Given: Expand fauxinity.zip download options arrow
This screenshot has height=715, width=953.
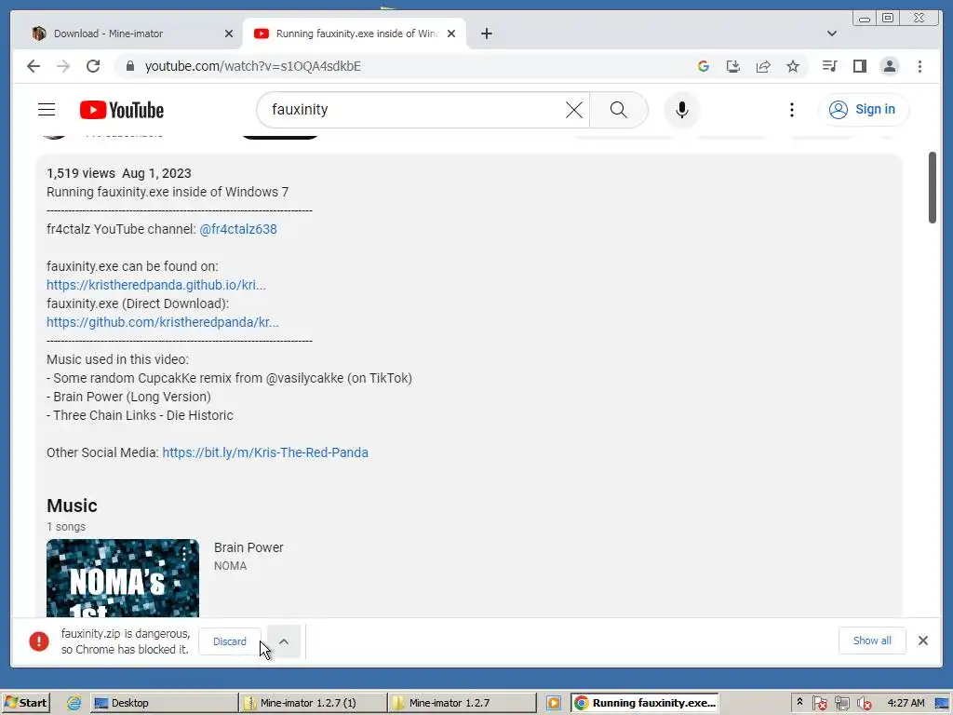Looking at the screenshot, I should coord(283,641).
